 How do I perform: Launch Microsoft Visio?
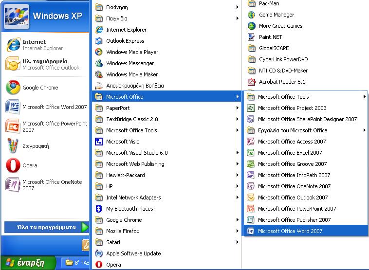click(x=167, y=142)
